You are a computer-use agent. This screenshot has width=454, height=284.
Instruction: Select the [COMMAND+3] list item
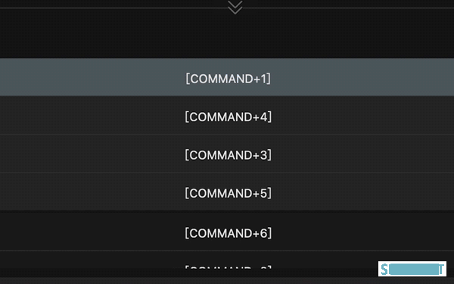point(227,154)
